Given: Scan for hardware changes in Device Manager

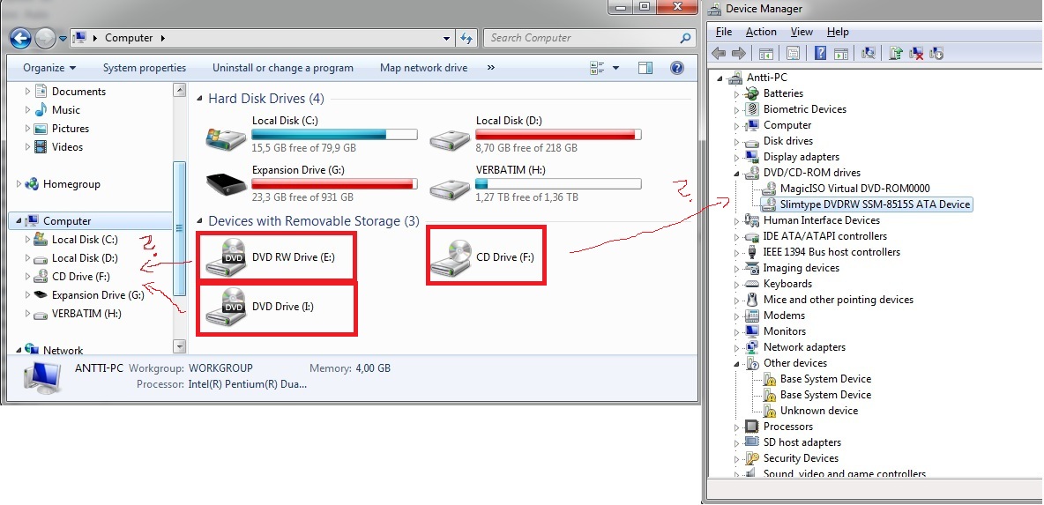Looking at the screenshot, I should pyautogui.click(x=868, y=53).
